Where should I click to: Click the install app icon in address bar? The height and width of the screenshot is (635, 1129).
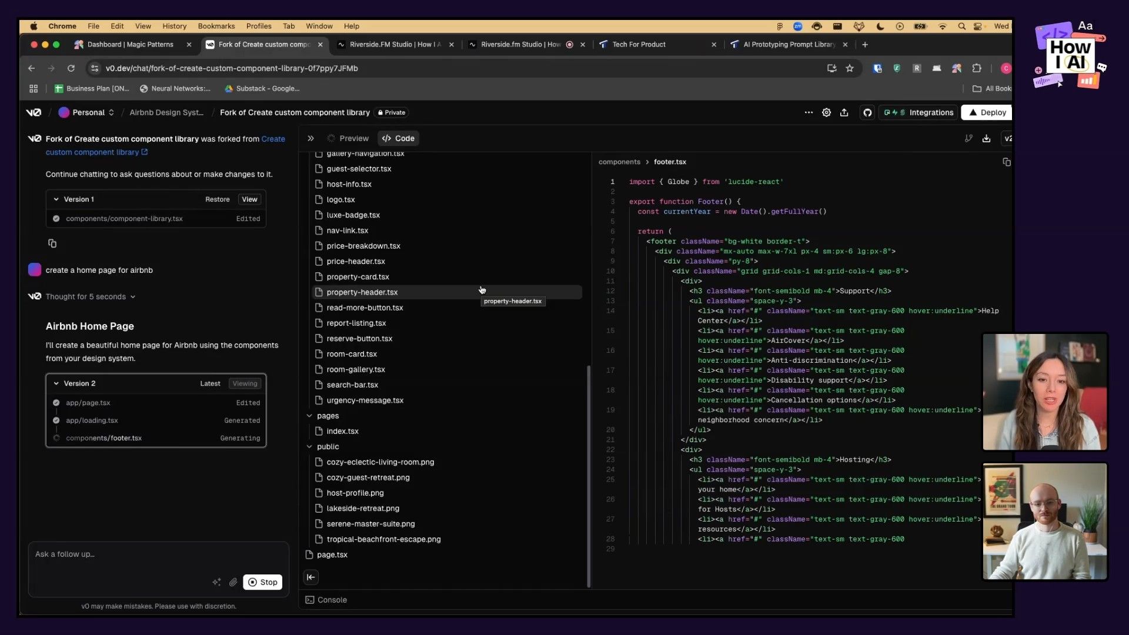click(x=831, y=68)
